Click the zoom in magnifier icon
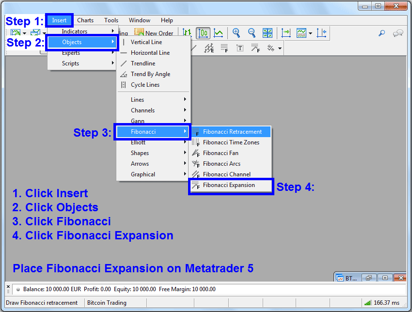The height and width of the screenshot is (312, 412). coord(236,33)
